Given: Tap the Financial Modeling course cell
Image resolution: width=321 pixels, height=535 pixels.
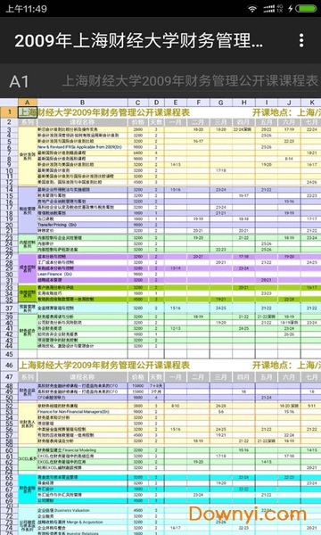Looking at the screenshot, I should click(82, 450).
